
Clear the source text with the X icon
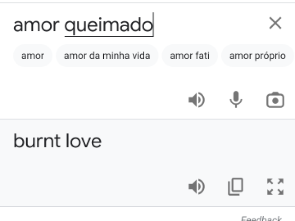click(275, 23)
